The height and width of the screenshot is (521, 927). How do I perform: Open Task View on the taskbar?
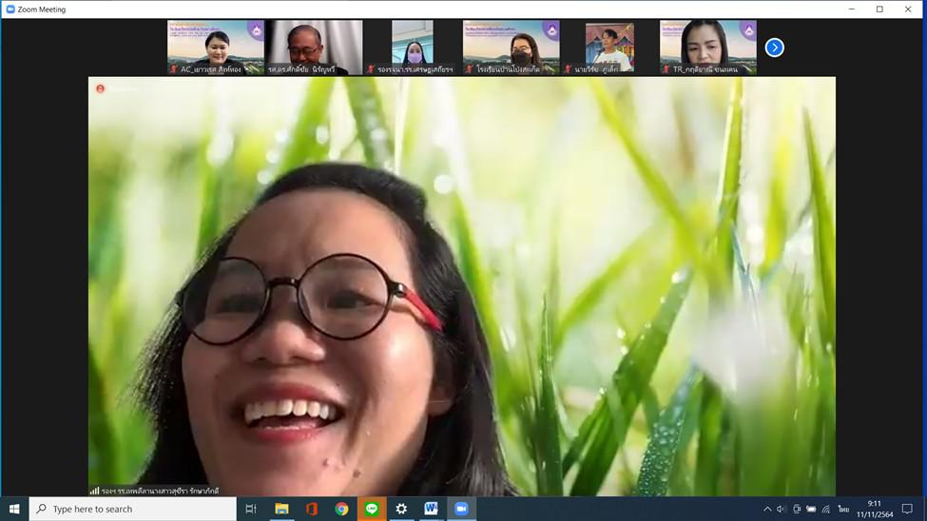click(x=251, y=509)
